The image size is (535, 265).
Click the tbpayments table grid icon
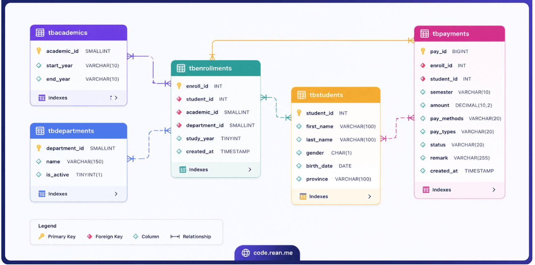coord(425,34)
